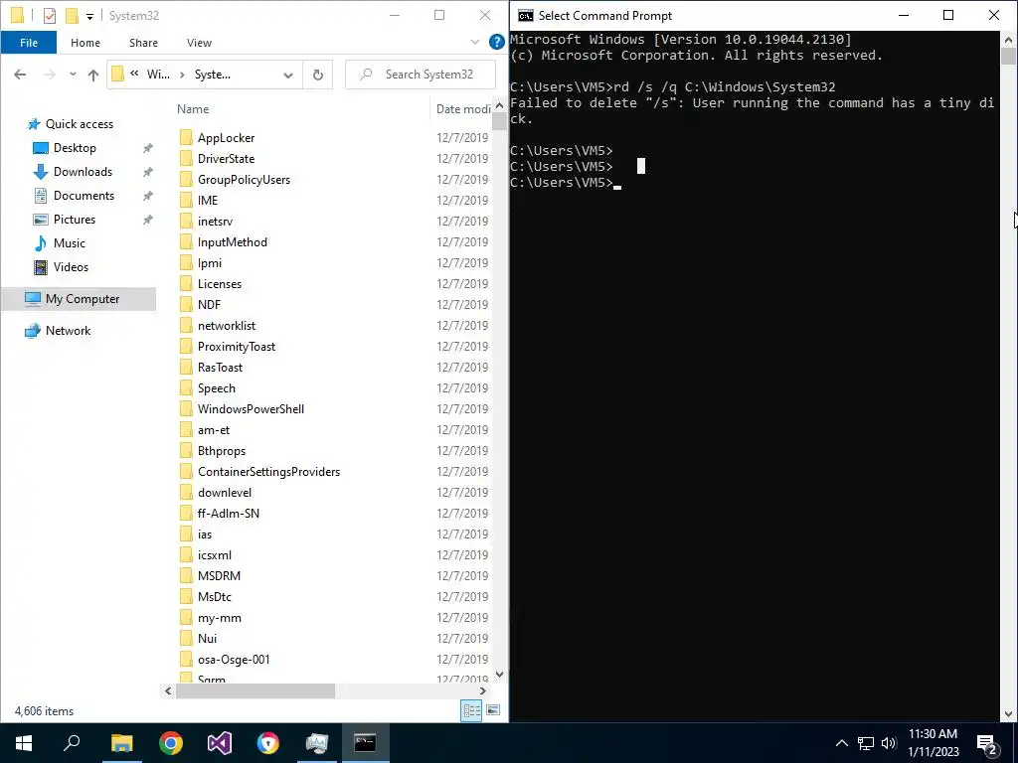The image size is (1018, 763).
Task: Launch Visual Studio from the taskbar
Action: click(x=220, y=743)
